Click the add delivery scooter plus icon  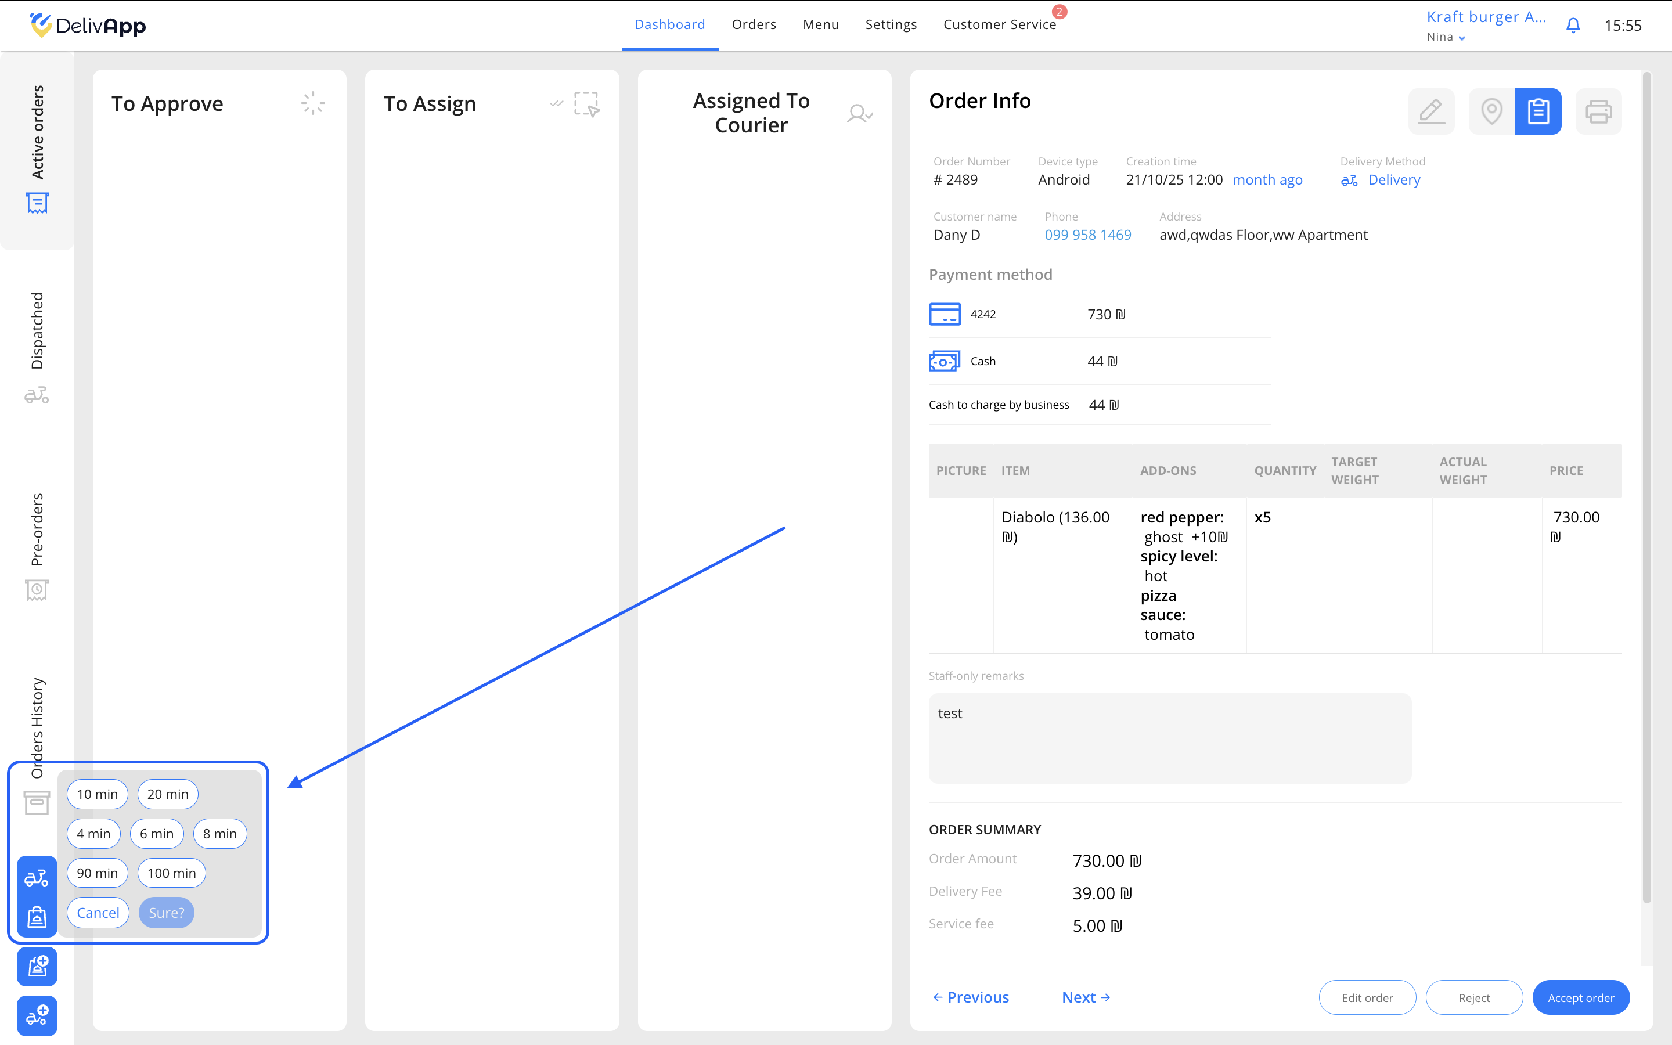click(37, 1015)
